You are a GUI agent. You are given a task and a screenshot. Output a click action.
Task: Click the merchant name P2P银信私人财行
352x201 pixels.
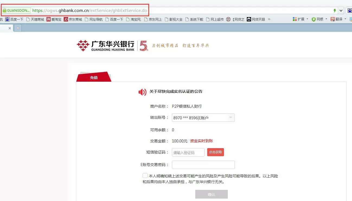pos(187,106)
